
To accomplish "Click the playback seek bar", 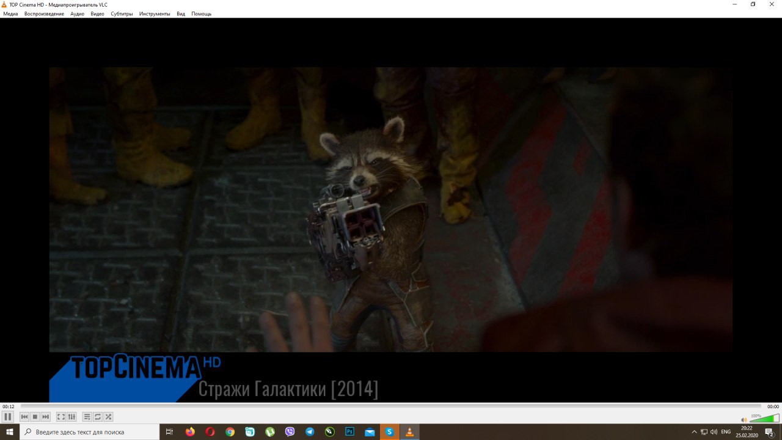I will (391, 406).
